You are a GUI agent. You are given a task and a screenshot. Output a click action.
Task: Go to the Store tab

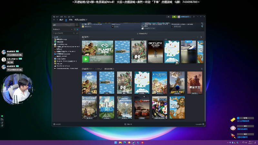(x=61, y=20)
